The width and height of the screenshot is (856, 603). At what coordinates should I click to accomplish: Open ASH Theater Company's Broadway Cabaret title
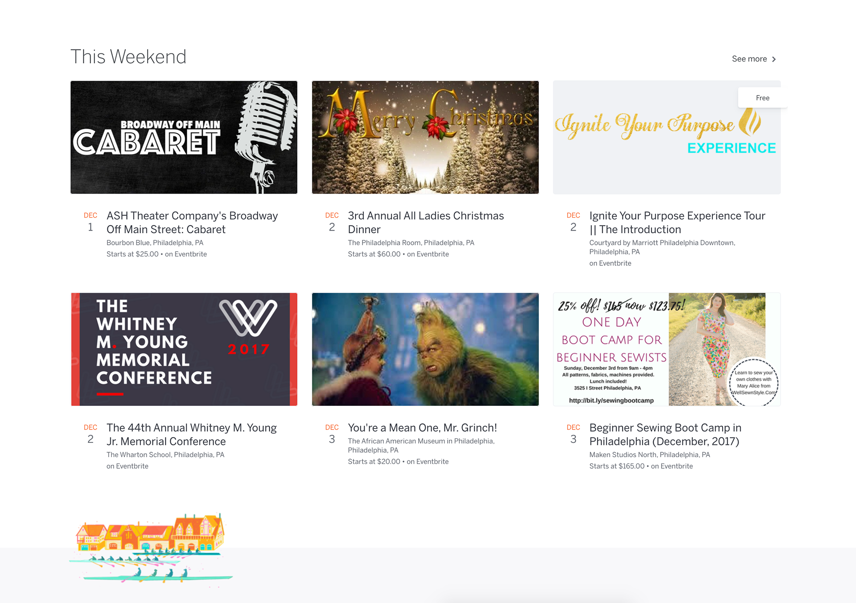(x=192, y=223)
